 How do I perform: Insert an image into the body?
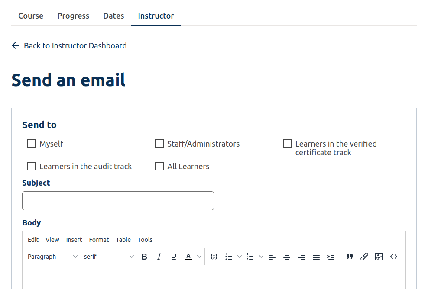(379, 257)
